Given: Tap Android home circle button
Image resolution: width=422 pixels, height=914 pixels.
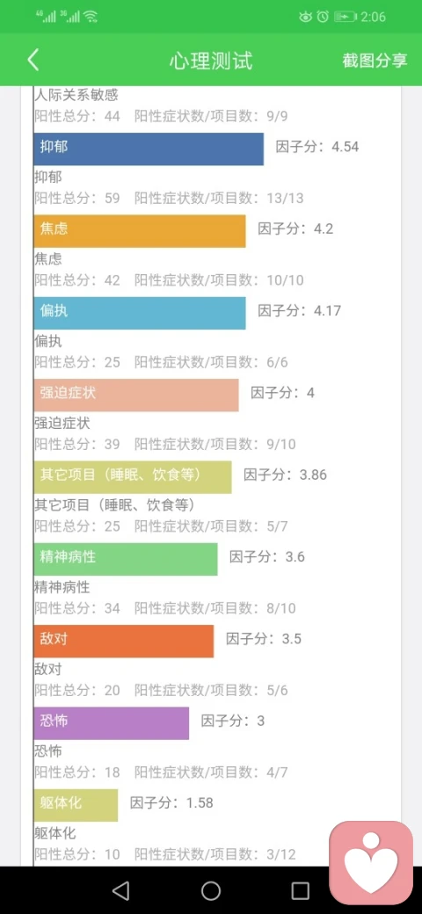Looking at the screenshot, I should point(211,890).
